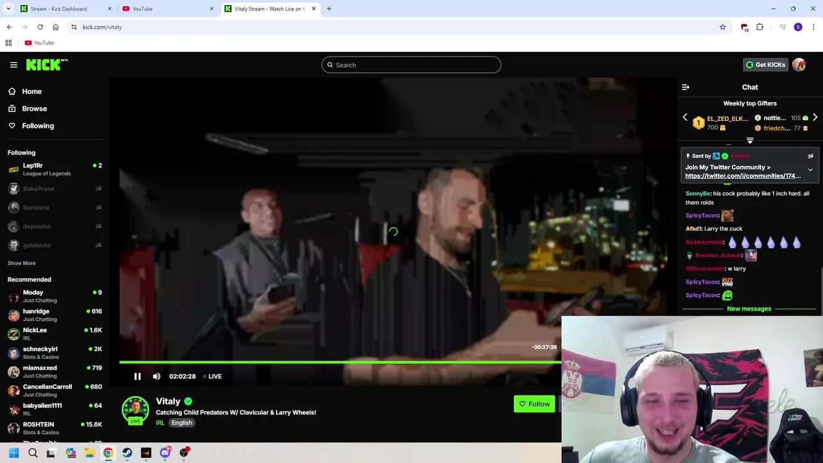This screenshot has height=463, width=823.
Task: Open the Windows Start menu
Action: click(x=14, y=453)
